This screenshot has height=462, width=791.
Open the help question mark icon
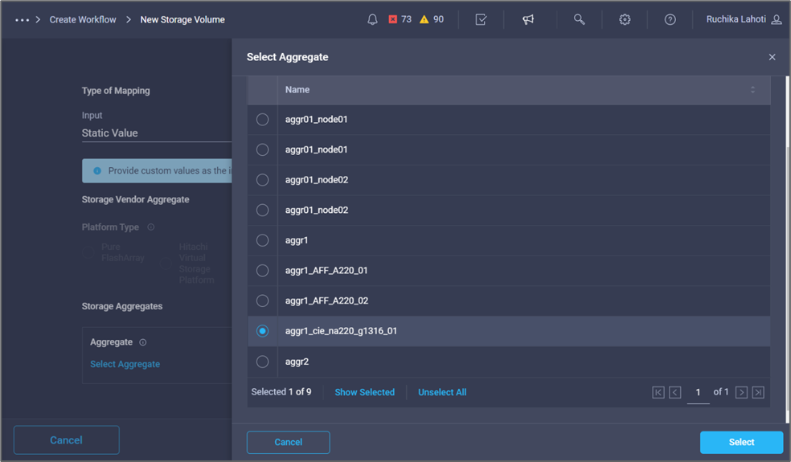click(x=670, y=19)
